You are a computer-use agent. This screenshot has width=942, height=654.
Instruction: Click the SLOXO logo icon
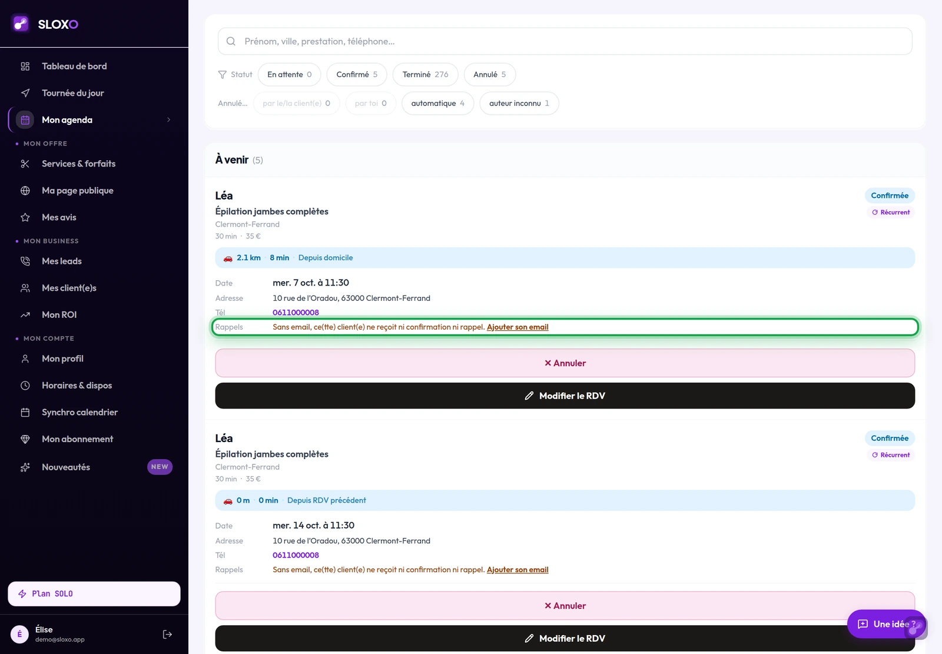pos(21,24)
